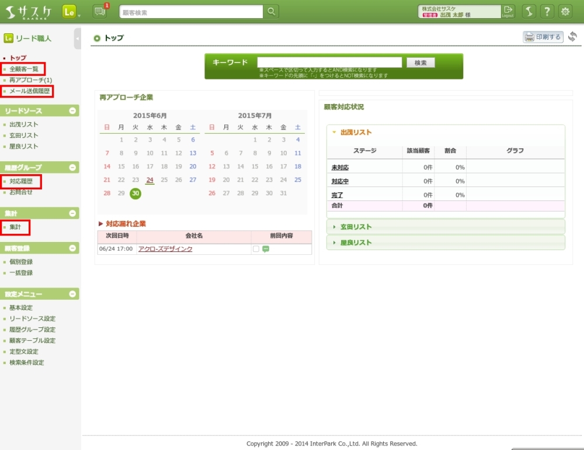This screenshot has width=584, height=450.
Task: Click the refresh icon next to print
Action: pos(572,37)
